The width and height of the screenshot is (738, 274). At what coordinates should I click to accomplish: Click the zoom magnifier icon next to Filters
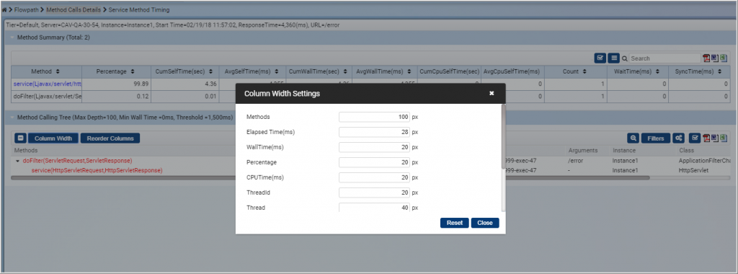(633, 138)
